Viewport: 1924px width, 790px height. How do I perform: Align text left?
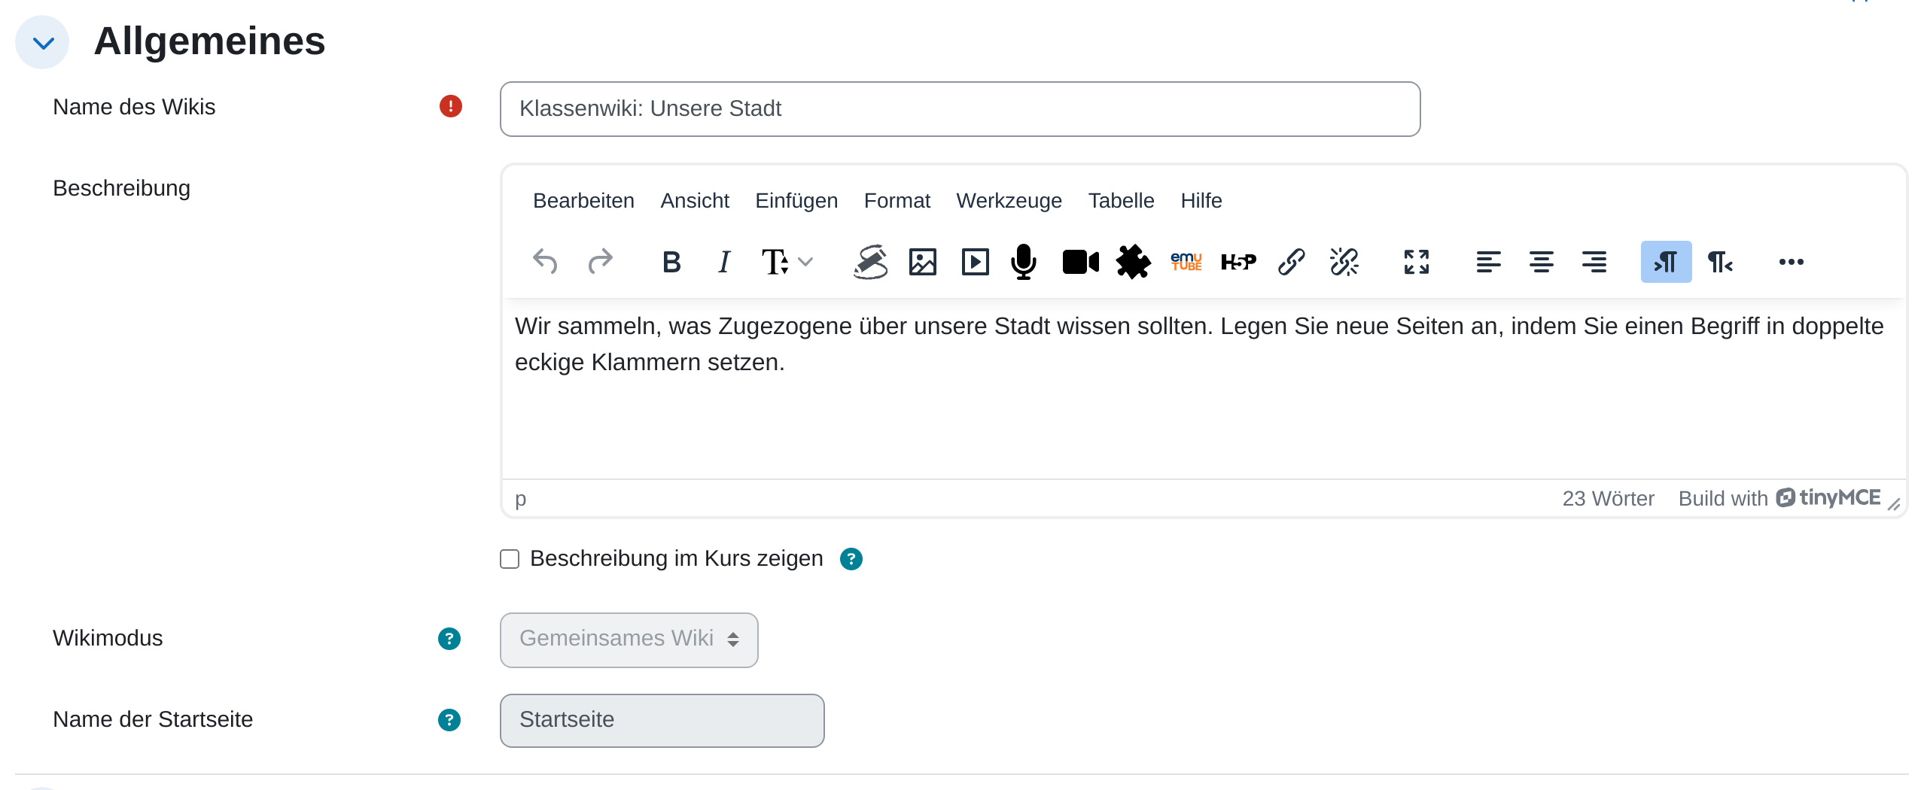[1488, 262]
